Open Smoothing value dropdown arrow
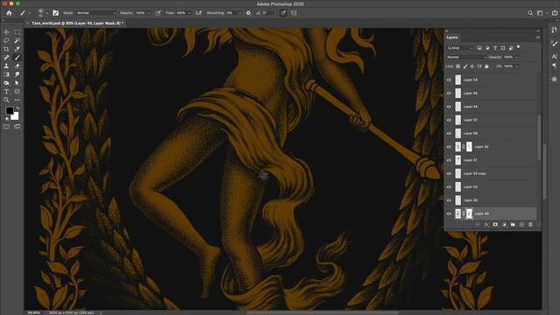560x315 pixels. [x=240, y=13]
